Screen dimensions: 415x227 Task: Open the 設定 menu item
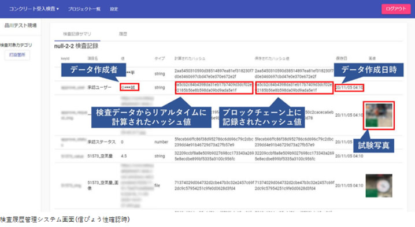(x=114, y=9)
